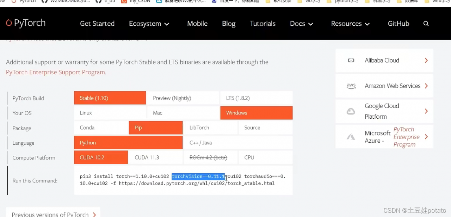
Task: Click the Microsoft Azure logo icon
Action: [x=351, y=137]
